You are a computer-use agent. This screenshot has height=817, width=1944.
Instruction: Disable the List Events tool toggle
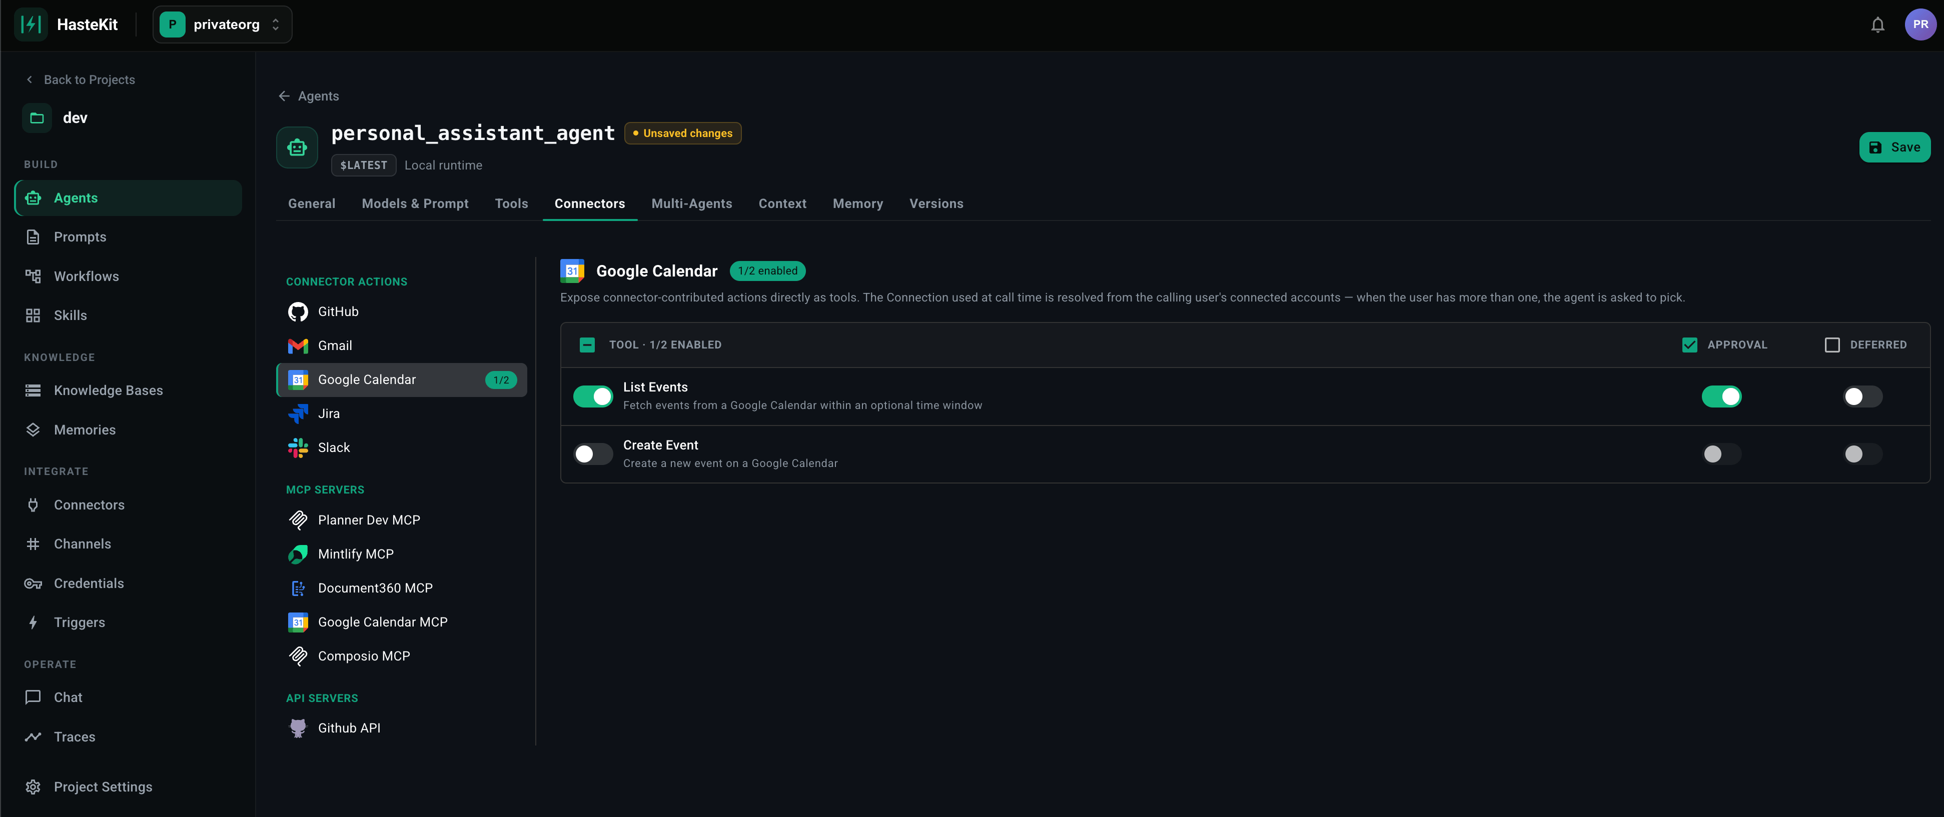point(592,396)
